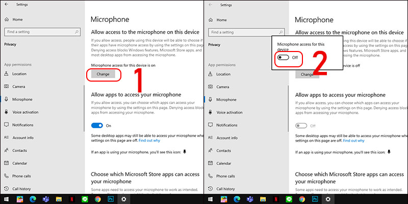This screenshot has width=408, height=204.
Task: Click the dimmed back arrow in right Settings window
Action: coord(211,5)
